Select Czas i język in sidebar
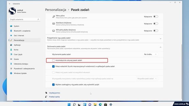This screenshot has width=189, height=106. point(25,54)
